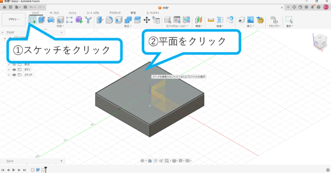
Task: Click the Insert Mesh gold icon
Action: tap(260, 20)
